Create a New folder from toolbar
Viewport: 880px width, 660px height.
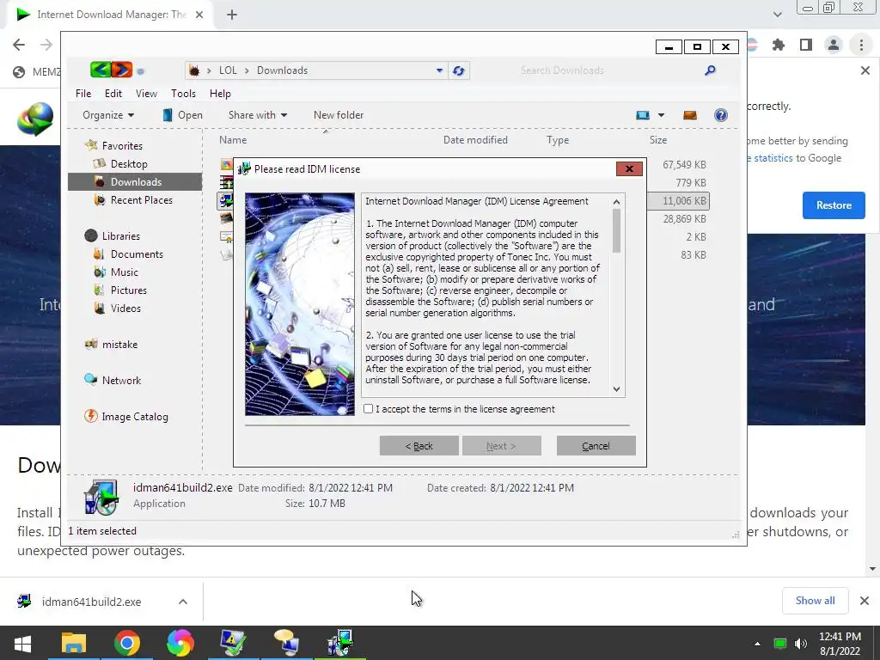pyautogui.click(x=339, y=115)
